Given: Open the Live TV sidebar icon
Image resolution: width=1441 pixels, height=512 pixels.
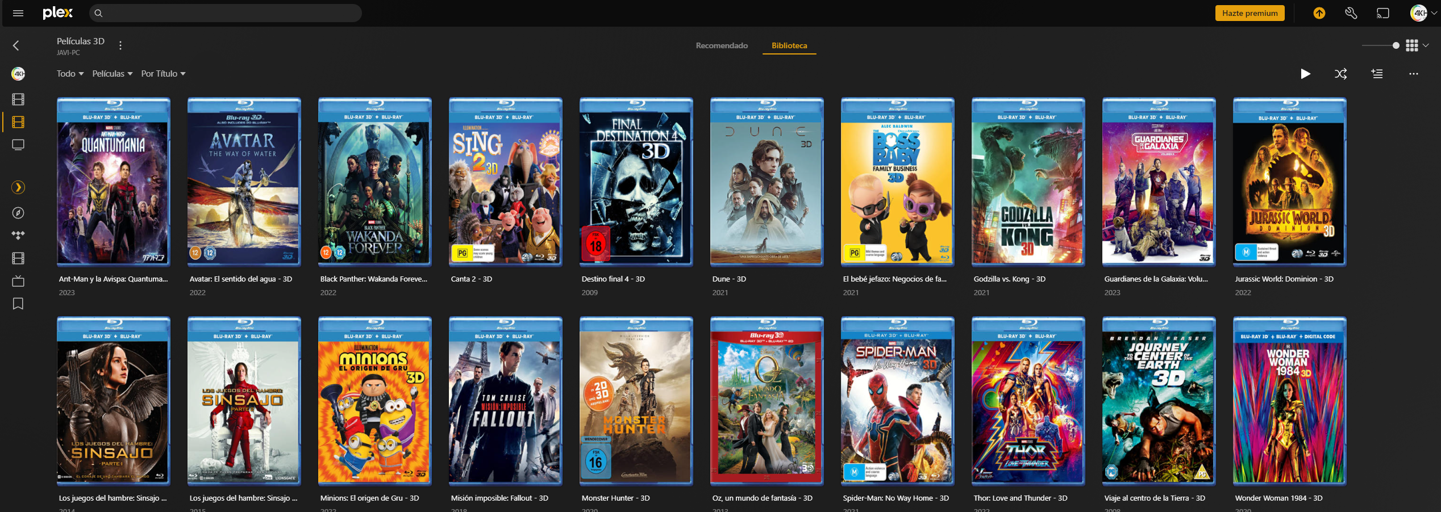Looking at the screenshot, I should point(18,281).
